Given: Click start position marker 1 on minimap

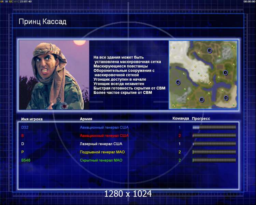Looking at the screenshot, I should click(225, 72).
